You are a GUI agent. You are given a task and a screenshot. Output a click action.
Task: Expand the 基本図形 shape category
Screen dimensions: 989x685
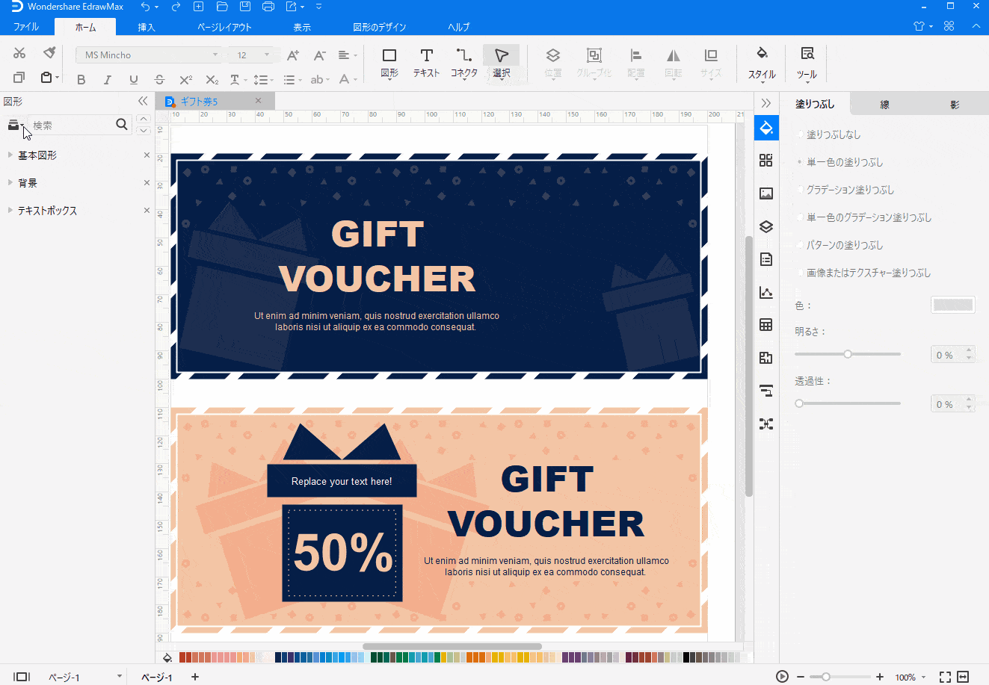click(37, 155)
